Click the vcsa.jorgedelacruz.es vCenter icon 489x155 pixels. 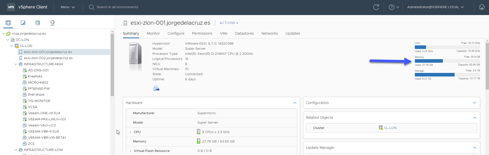point(8,34)
